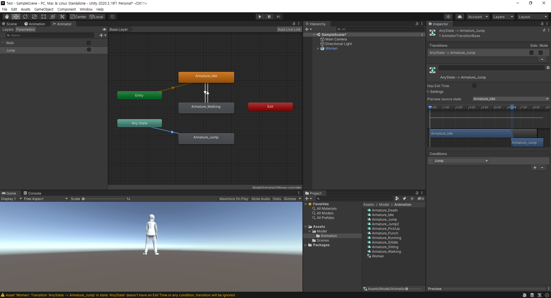Click the search by type icon in Project
The image size is (551, 298).
click(x=397, y=199)
